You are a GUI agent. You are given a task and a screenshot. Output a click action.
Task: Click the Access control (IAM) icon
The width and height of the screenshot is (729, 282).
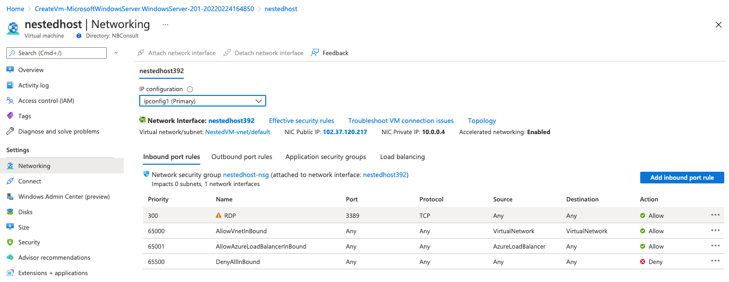(10, 101)
